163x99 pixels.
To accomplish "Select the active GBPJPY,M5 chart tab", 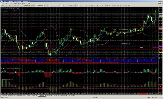I will click(x=42, y=95).
